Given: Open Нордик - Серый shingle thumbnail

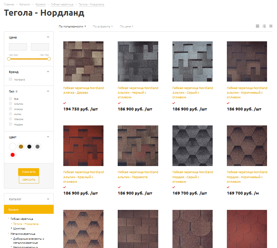Looking at the screenshot, I should click(x=193, y=146).
